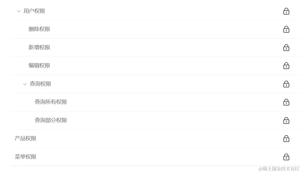Click the 编辑权限 row lock icon

point(286,66)
